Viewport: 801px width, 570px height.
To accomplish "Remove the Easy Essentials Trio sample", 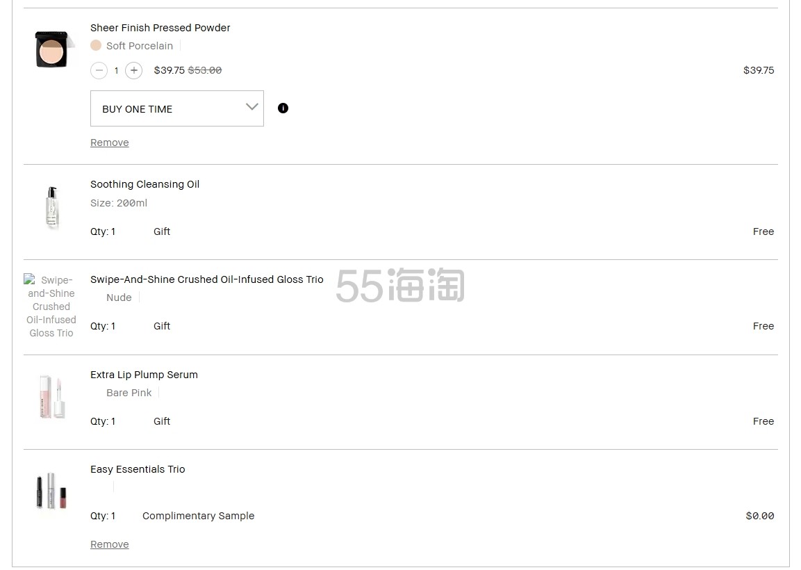I will pos(109,544).
